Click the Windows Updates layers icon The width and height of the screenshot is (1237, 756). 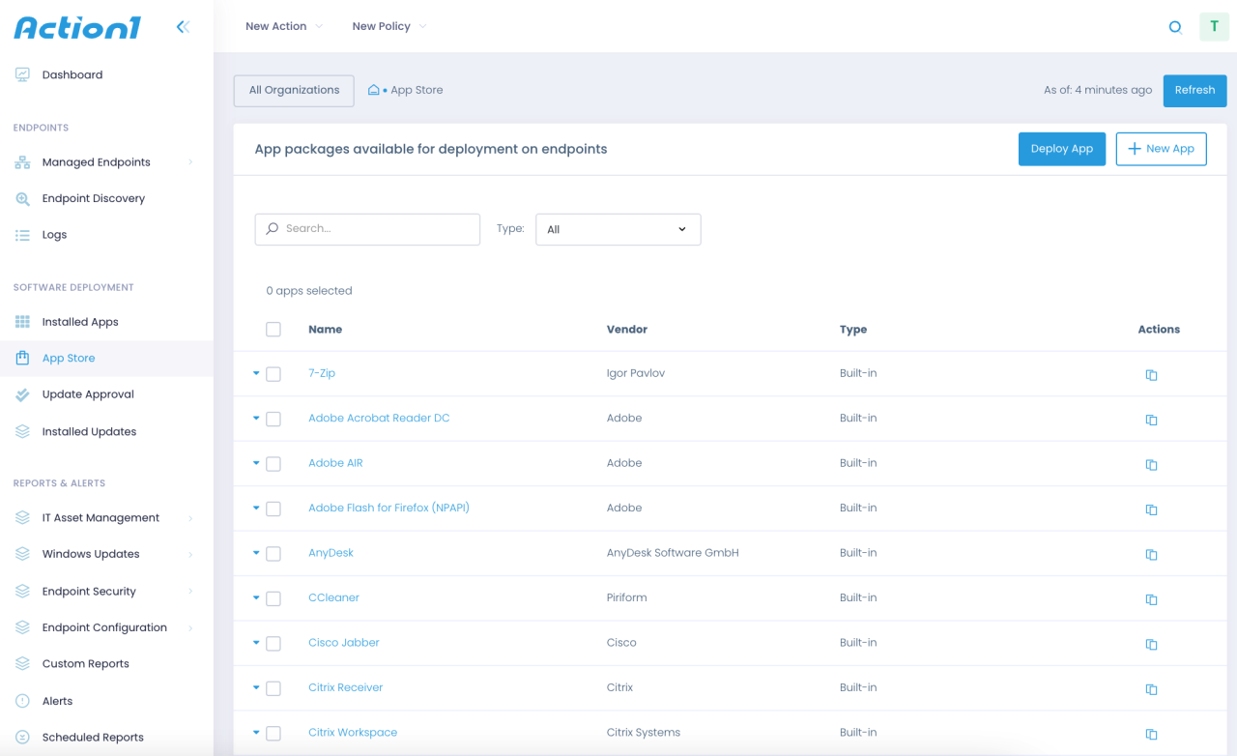point(22,554)
